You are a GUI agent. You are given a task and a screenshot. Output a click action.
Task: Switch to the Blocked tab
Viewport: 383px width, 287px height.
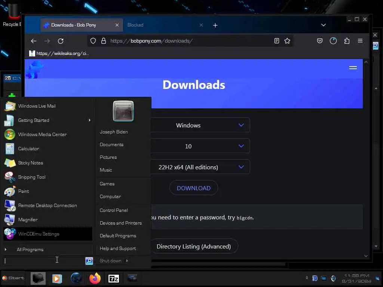click(x=161, y=25)
